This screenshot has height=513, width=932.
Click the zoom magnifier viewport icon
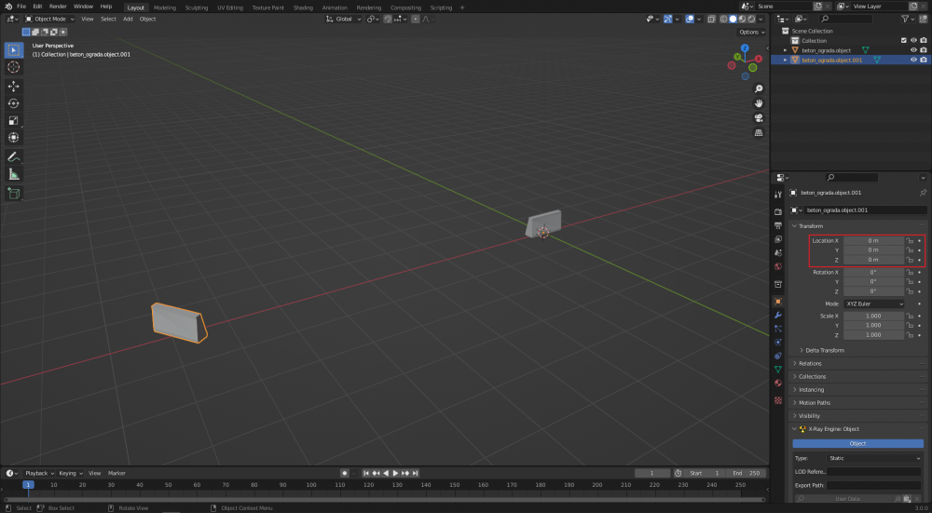(x=760, y=88)
